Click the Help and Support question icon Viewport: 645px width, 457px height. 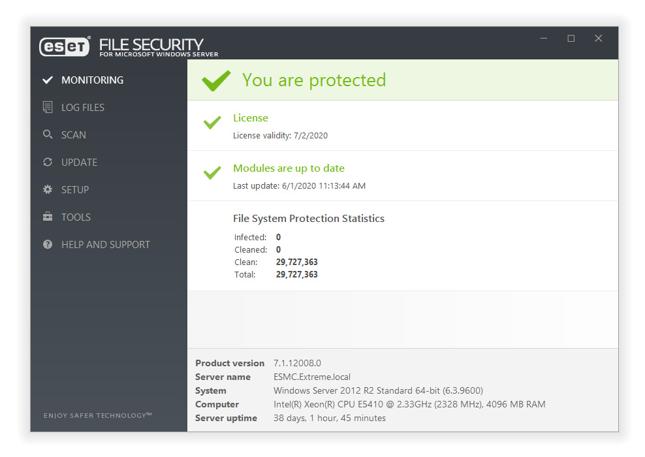tap(48, 245)
